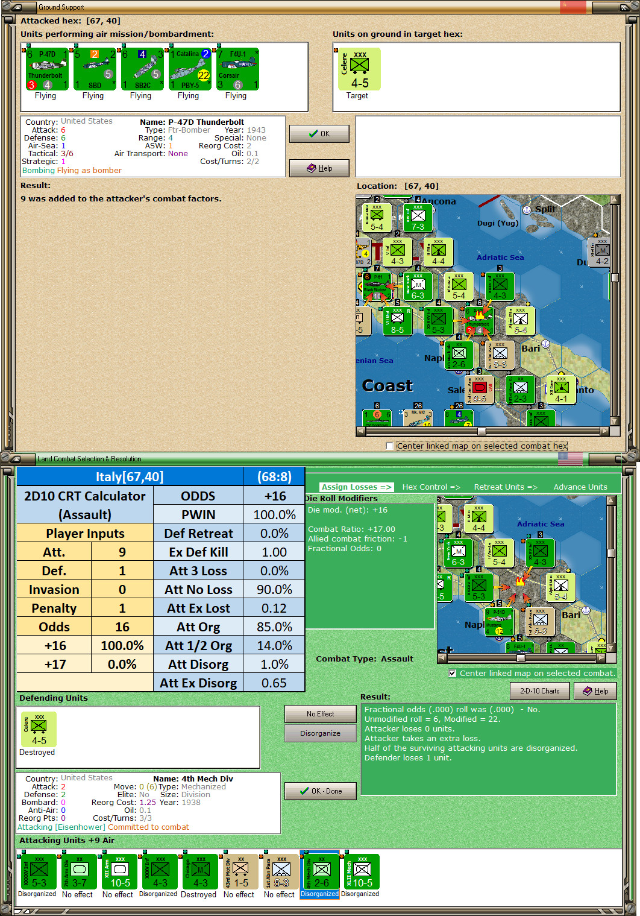Screen dimensions: 640x916
Task: Click Land Combat map vertical scrollbar down arrow
Action: [x=611, y=648]
